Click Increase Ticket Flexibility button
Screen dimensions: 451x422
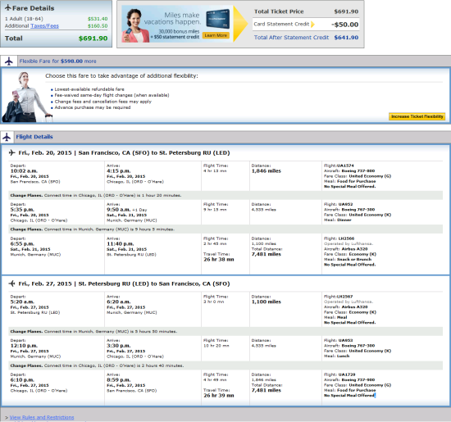417,116
